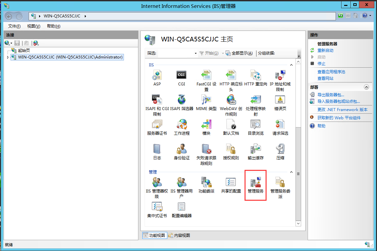Open 配置编辑器 feature
The image size is (377, 251).
pyautogui.click(x=181, y=210)
